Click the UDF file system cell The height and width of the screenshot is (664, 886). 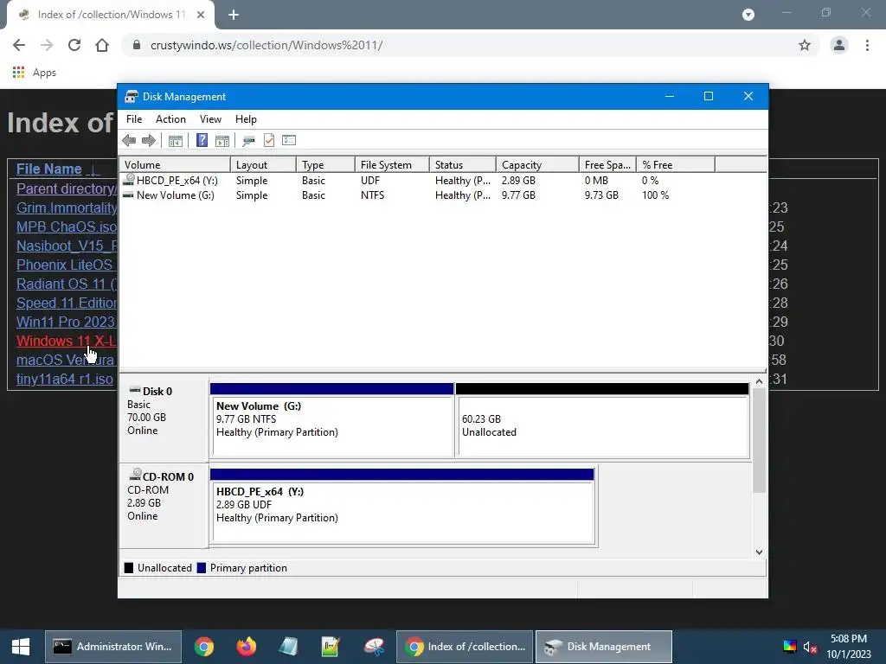pyautogui.click(x=370, y=181)
